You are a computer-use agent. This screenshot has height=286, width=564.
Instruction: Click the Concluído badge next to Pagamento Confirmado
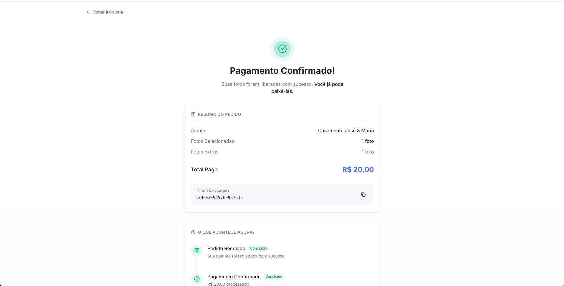tap(274, 277)
